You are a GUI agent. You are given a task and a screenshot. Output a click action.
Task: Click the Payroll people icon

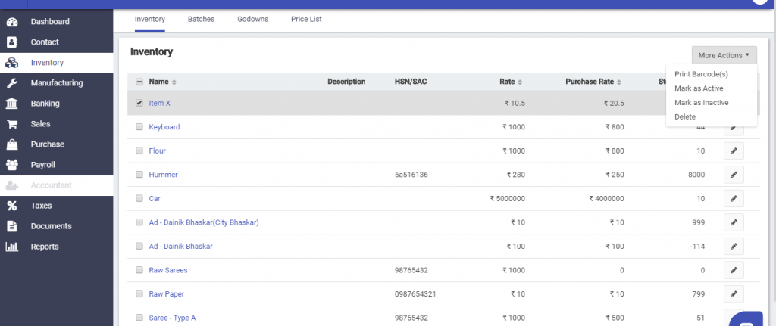(12, 165)
